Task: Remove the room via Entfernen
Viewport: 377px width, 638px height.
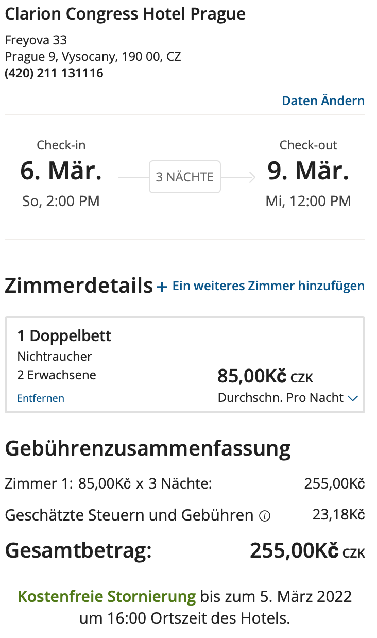Action: click(41, 398)
